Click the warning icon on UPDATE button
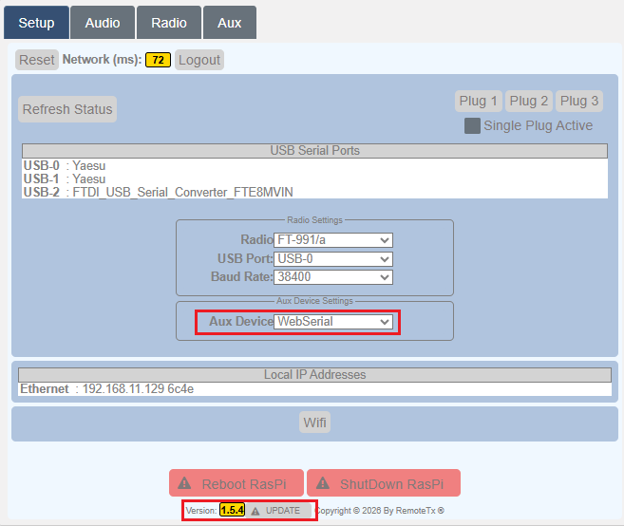The image size is (624, 526). 255,511
